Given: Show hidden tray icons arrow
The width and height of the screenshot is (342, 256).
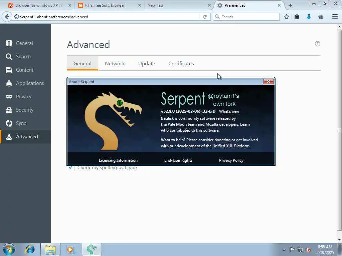Looking at the screenshot, I should 284,250.
